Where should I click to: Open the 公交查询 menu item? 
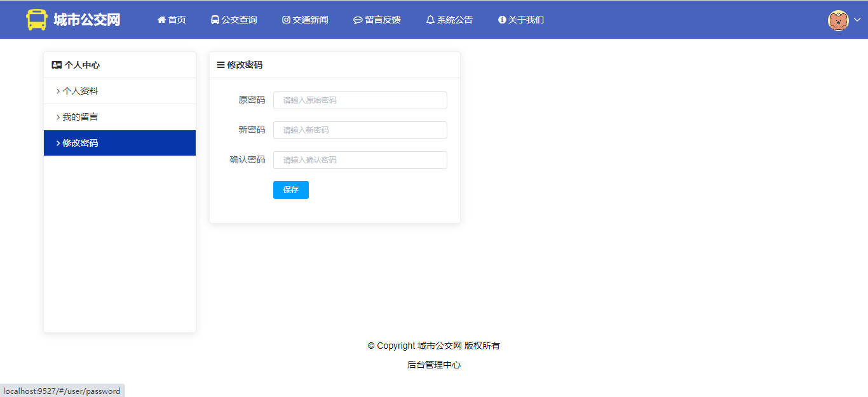point(234,20)
